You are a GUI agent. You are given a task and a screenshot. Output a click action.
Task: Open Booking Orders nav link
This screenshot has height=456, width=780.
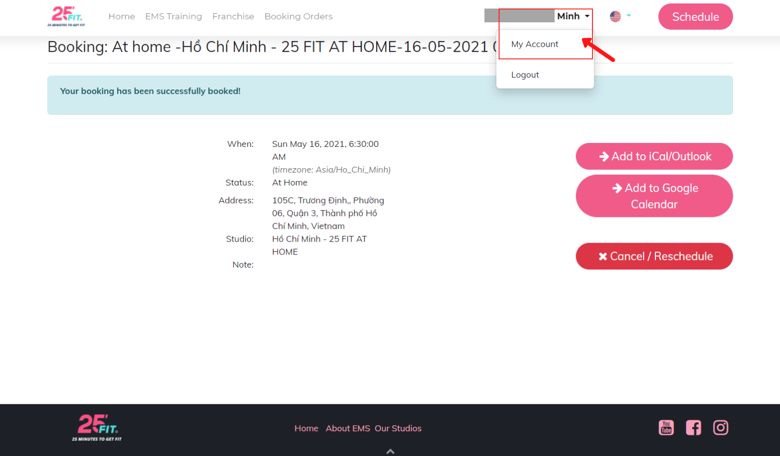[x=299, y=16]
